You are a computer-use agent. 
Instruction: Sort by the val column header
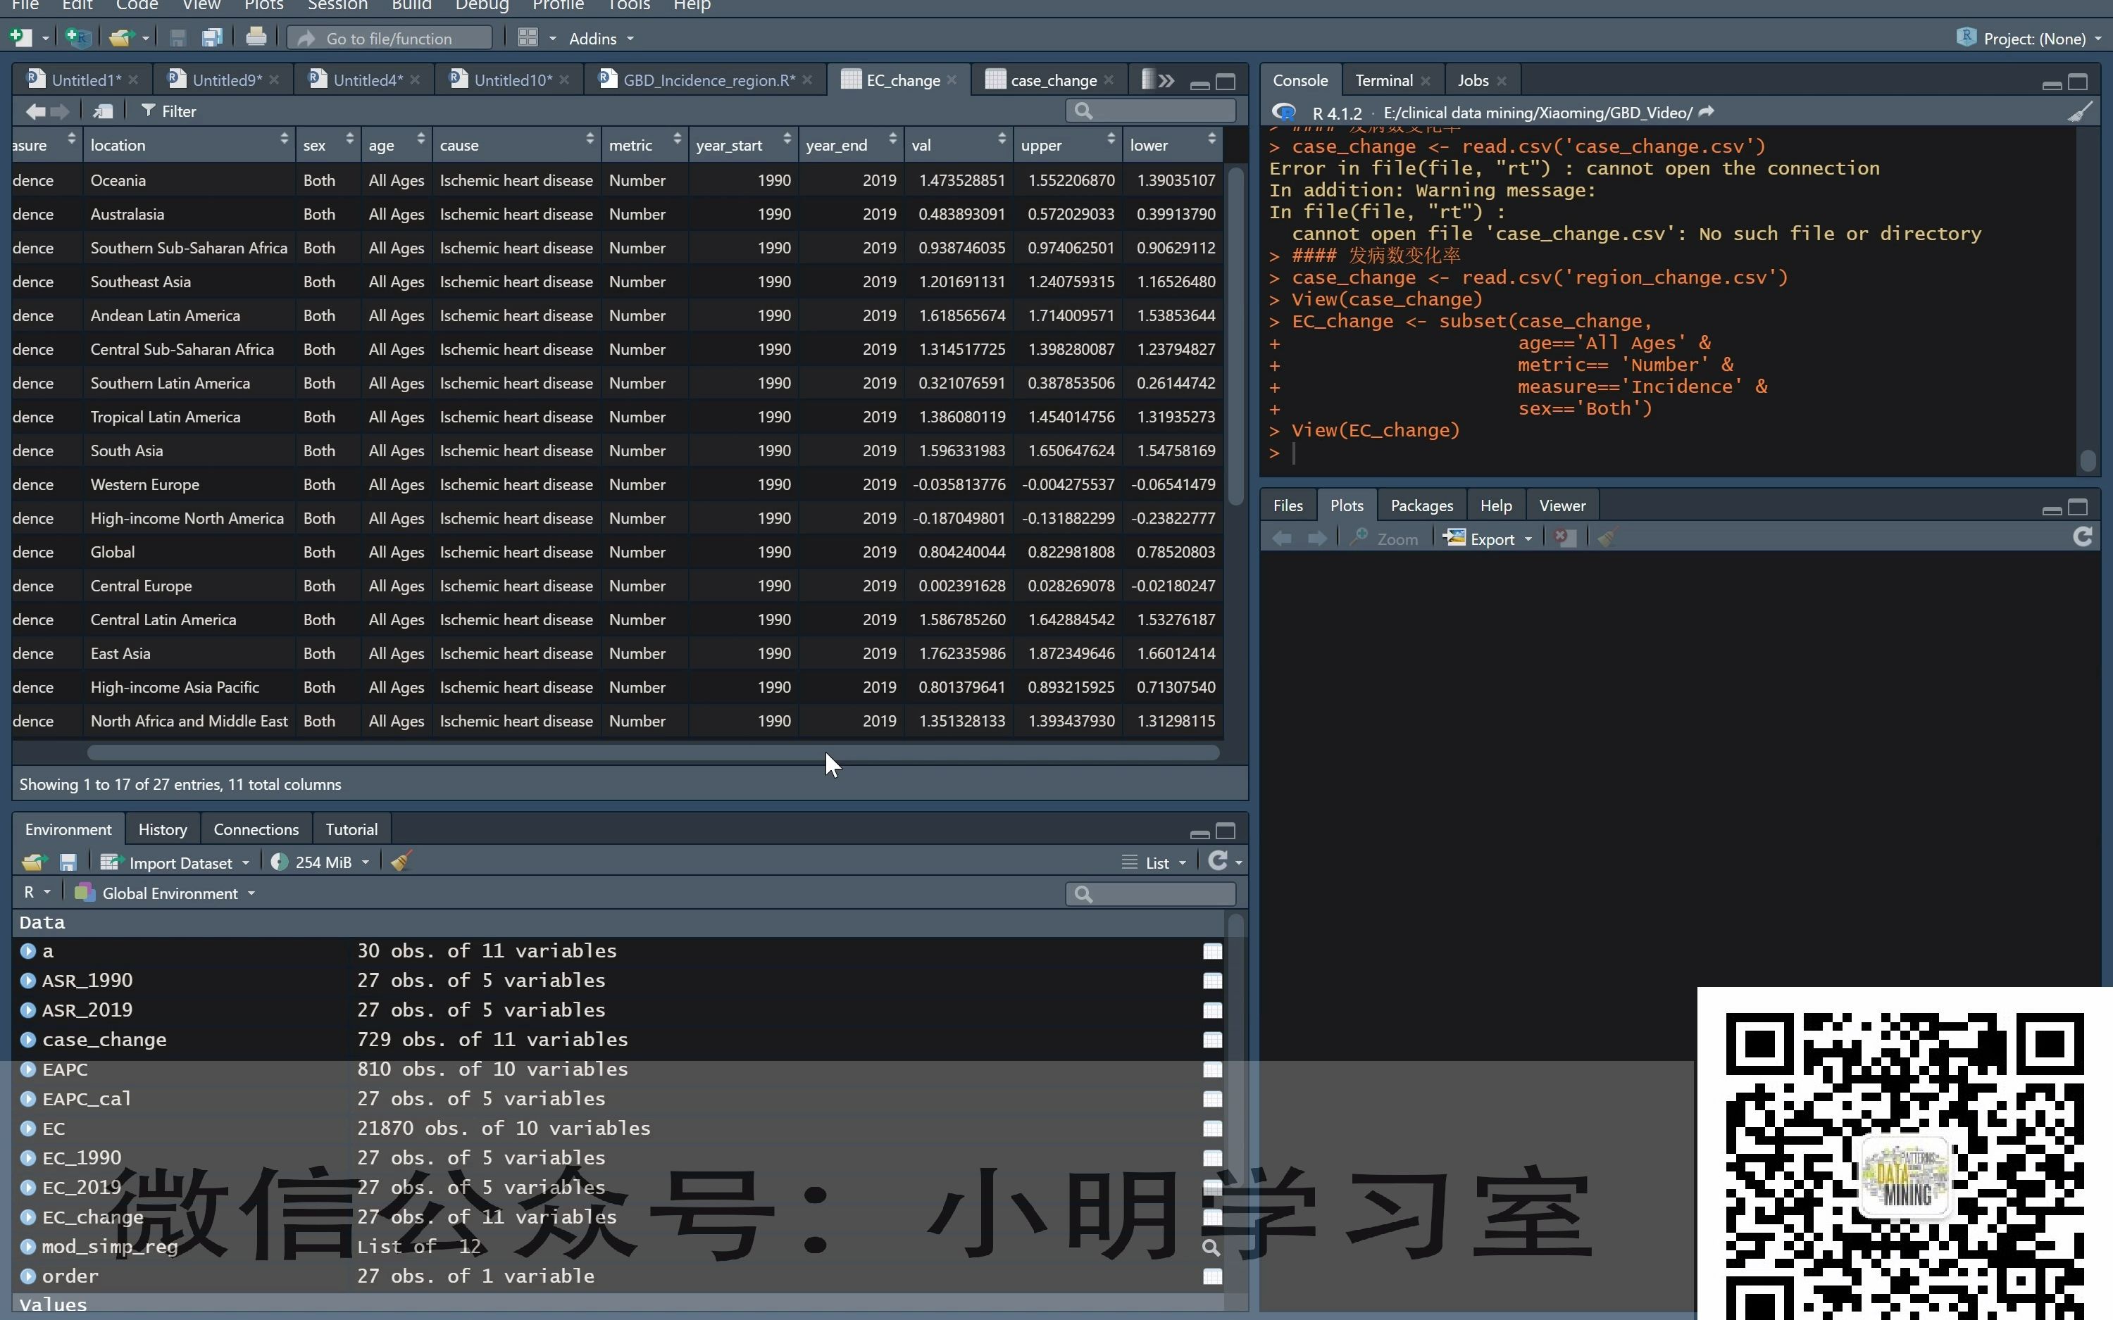tap(959, 145)
